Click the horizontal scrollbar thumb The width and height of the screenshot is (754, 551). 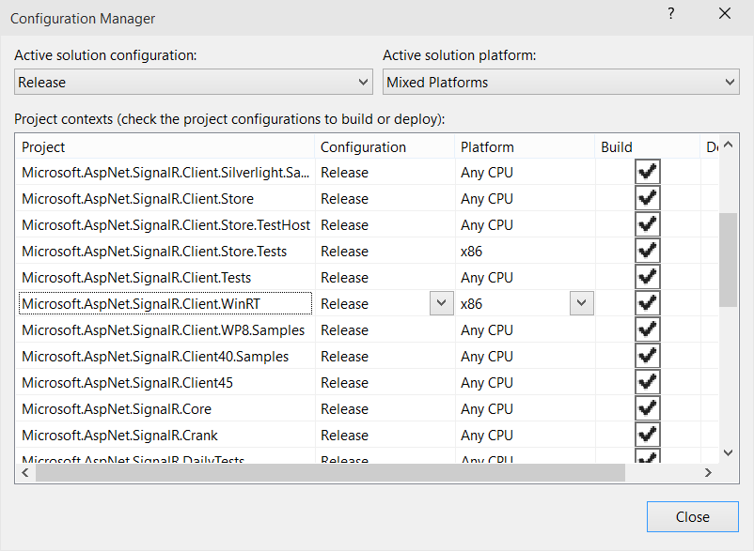330,473
